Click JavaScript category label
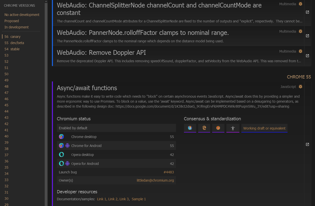 pyautogui.click(x=288, y=87)
